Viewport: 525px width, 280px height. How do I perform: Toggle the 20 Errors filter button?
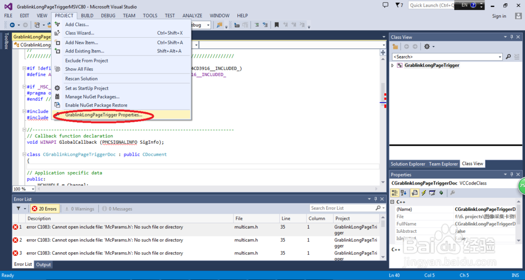(x=45, y=209)
